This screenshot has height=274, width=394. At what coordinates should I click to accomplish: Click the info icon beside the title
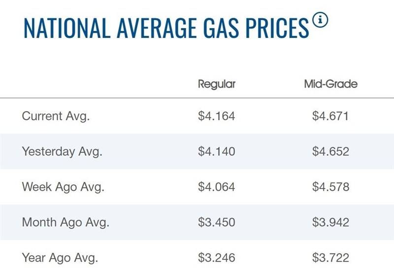pos(320,22)
